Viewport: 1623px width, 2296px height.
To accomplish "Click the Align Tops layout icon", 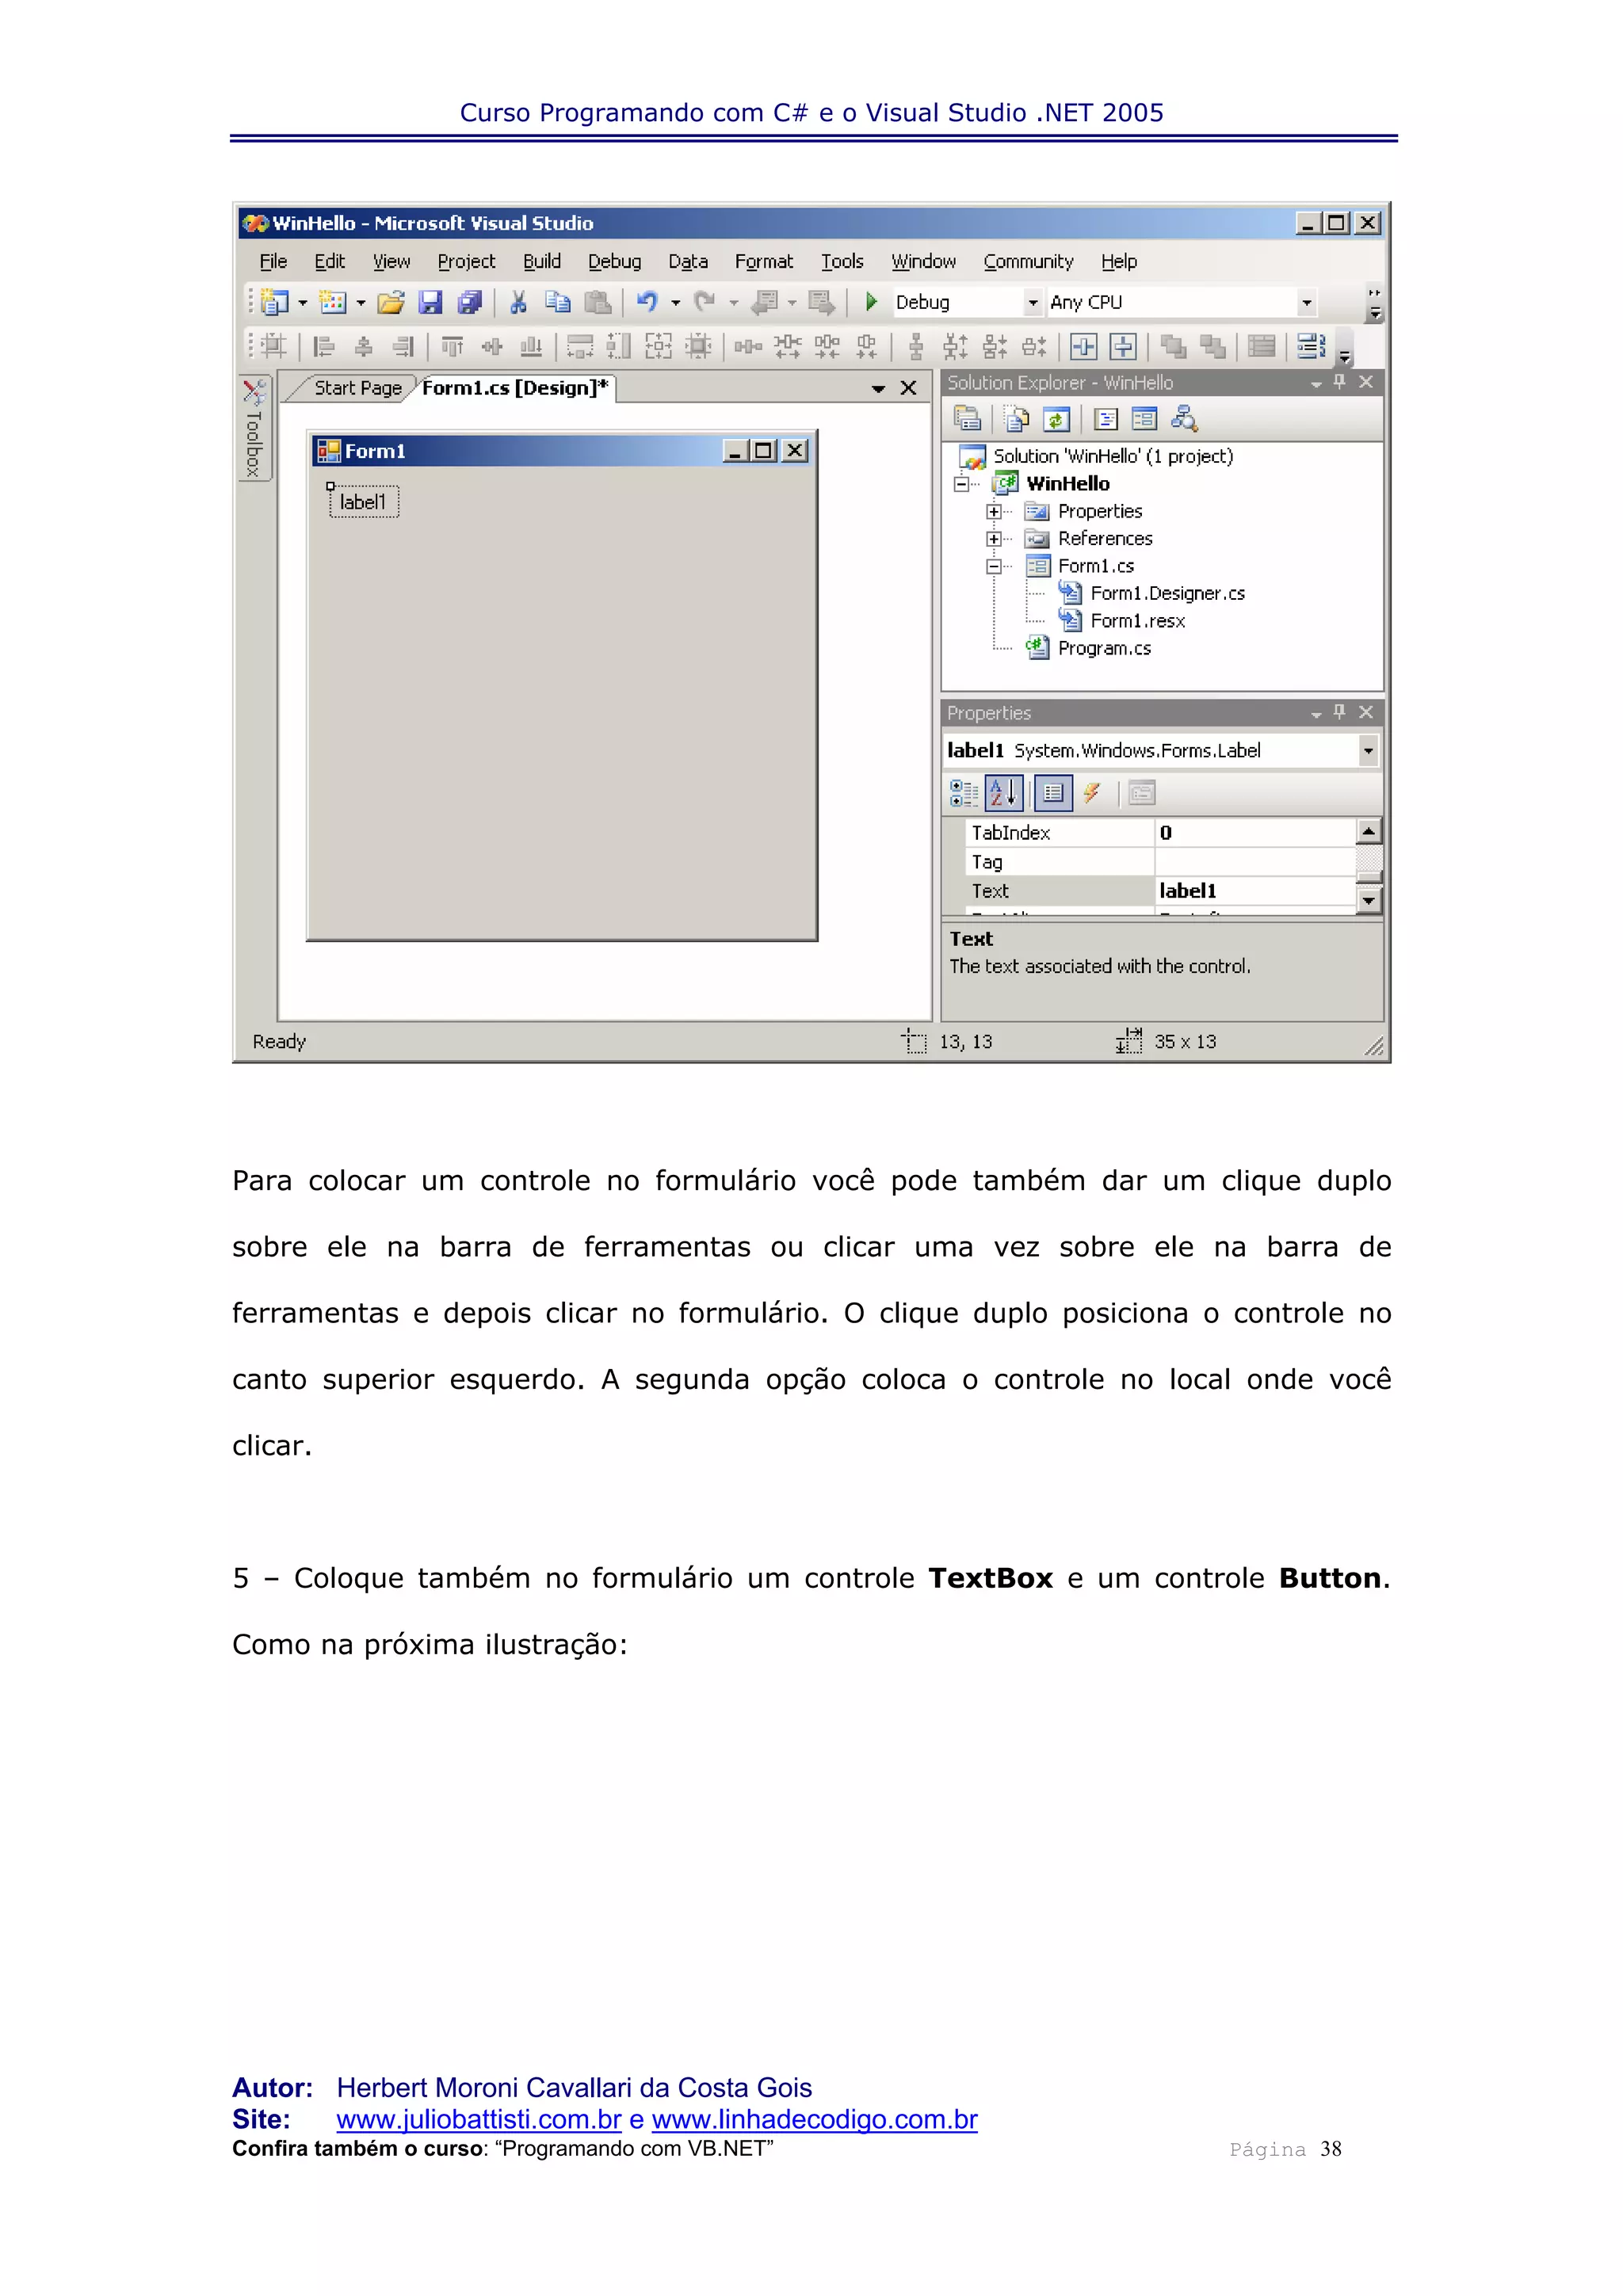I will [452, 347].
